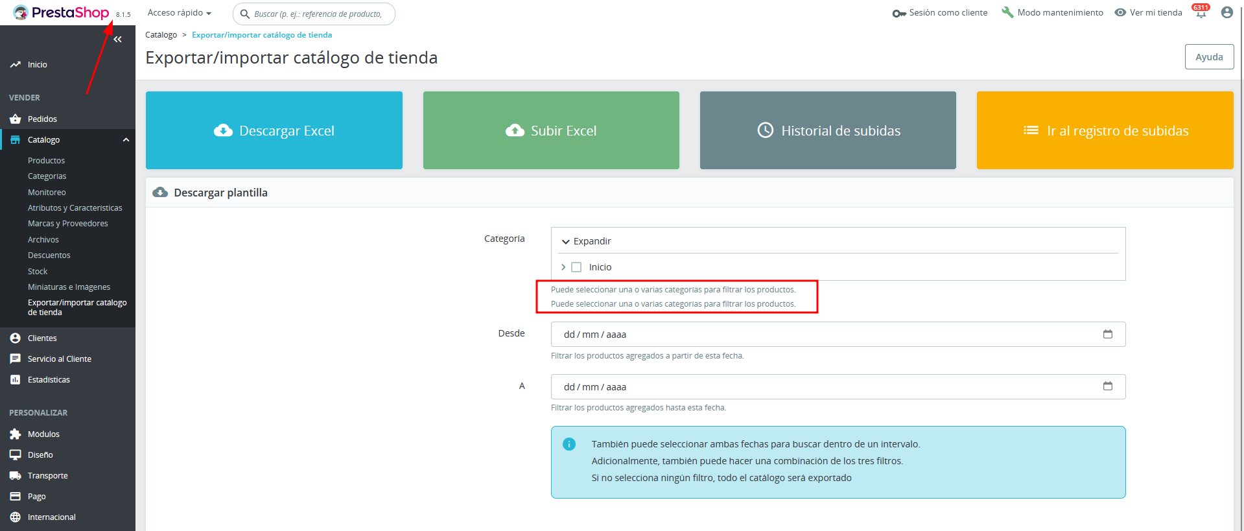Screen dimensions: 1244x531
Task: Open Archivos in the Catalogo submenu
Action: click(43, 240)
